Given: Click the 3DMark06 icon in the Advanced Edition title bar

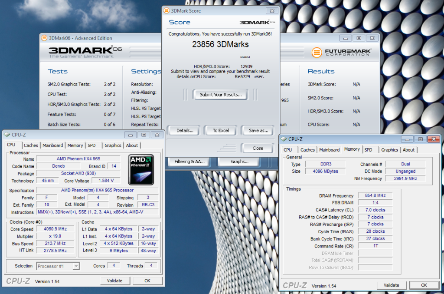Looking at the screenshot, I should [x=45, y=38].
